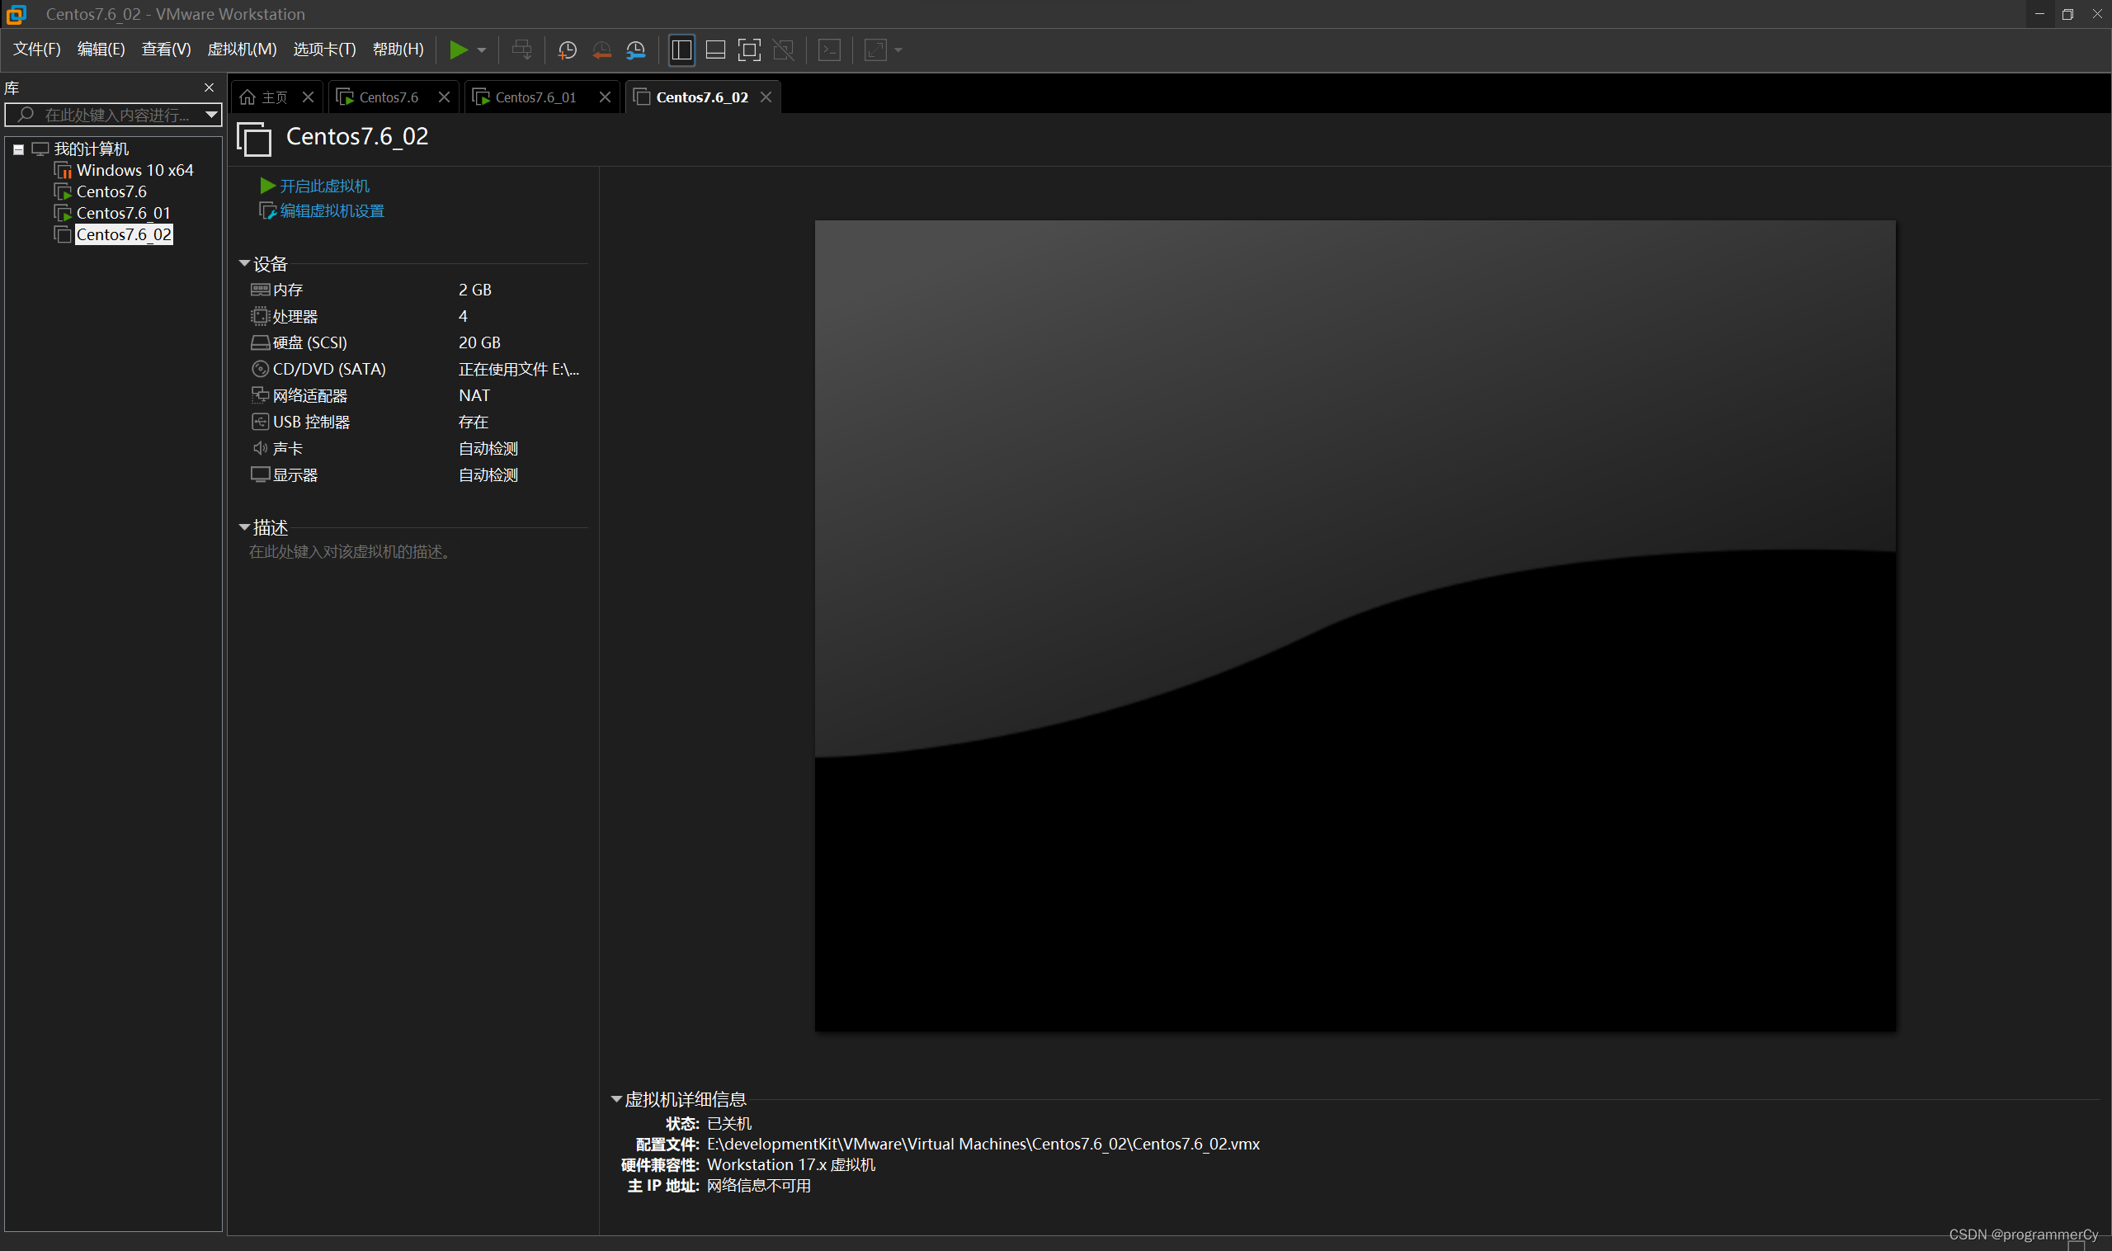Image resolution: width=2112 pixels, height=1251 pixels.
Task: Close the 主页 tab
Action: coord(308,97)
